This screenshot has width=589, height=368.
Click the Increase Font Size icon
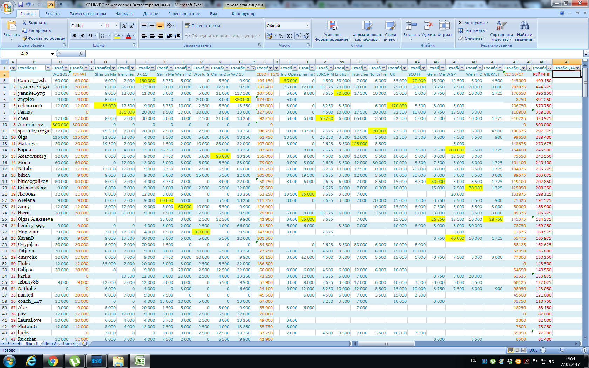tap(124, 26)
